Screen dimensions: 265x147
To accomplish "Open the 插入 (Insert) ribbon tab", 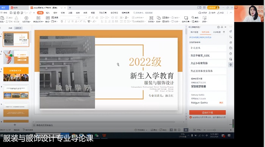I will pyautogui.click(x=48, y=13).
